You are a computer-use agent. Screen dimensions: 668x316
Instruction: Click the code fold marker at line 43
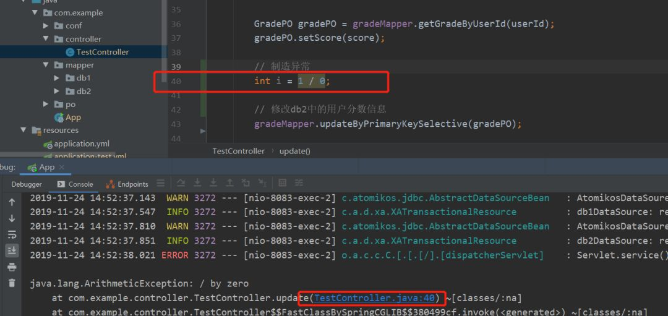coord(203,130)
